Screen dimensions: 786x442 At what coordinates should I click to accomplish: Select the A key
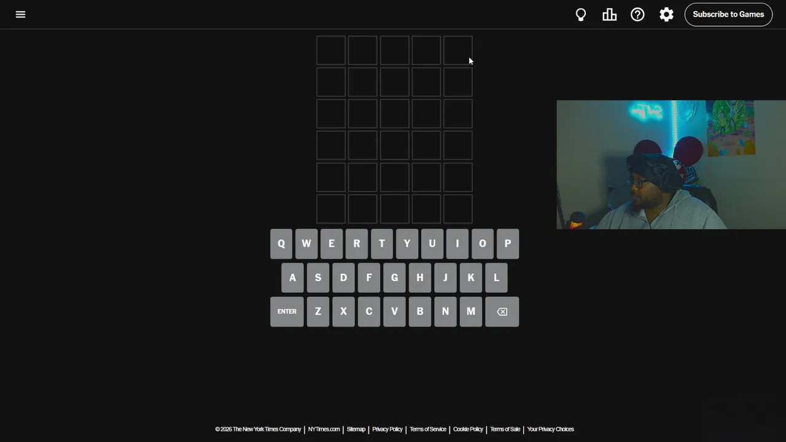pos(292,277)
